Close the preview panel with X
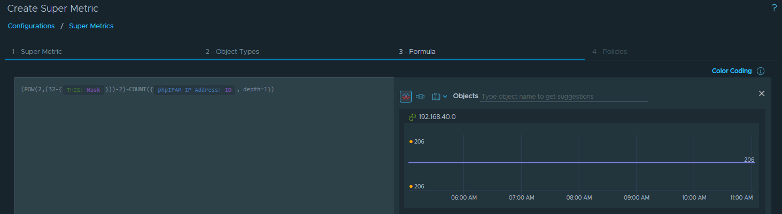This screenshot has width=782, height=214. click(x=762, y=93)
